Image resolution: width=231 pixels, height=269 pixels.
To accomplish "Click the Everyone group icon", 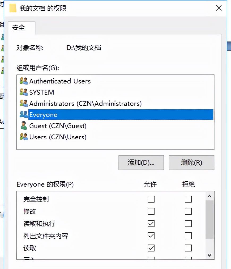I will tap(24, 115).
